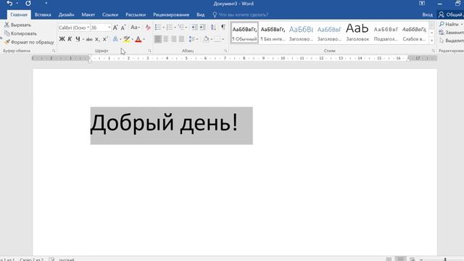Apply yellow text highlight color

[127, 39]
